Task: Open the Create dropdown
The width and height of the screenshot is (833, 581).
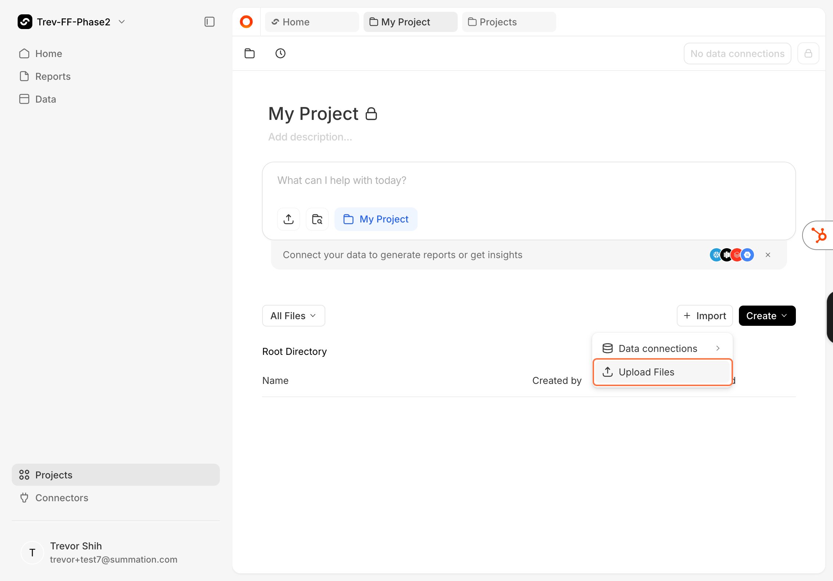Action: (x=767, y=316)
